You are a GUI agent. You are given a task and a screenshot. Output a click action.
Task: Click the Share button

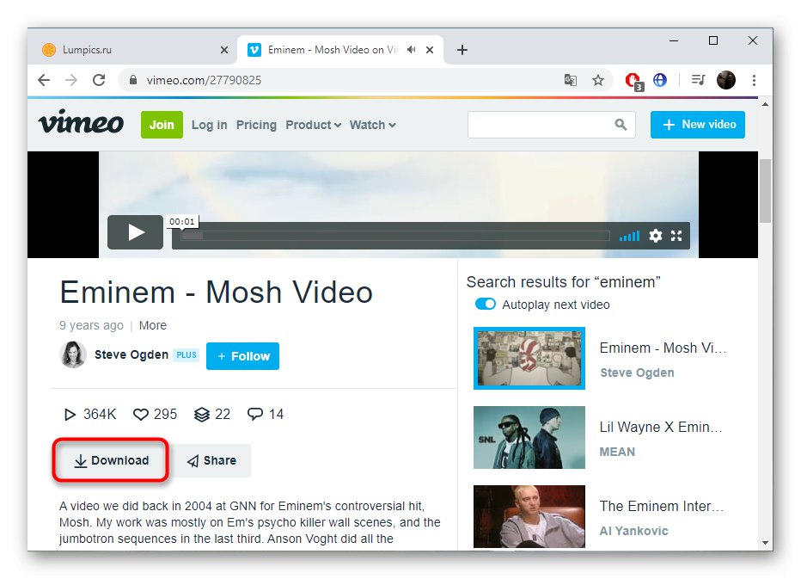click(212, 461)
